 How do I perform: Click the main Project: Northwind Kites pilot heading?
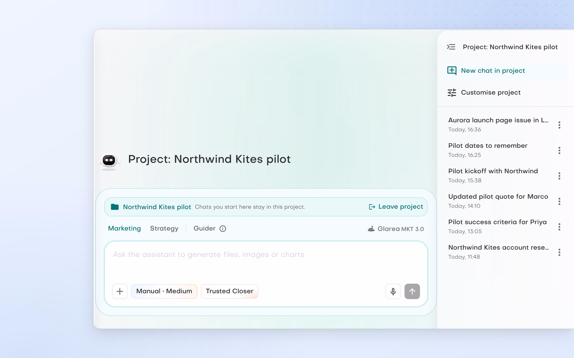(209, 159)
